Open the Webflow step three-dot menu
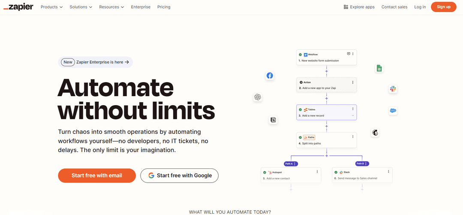463x215 pixels. tap(353, 54)
